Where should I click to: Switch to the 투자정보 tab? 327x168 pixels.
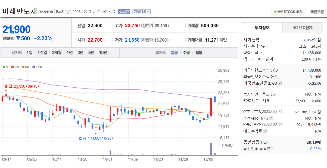[x=262, y=28]
